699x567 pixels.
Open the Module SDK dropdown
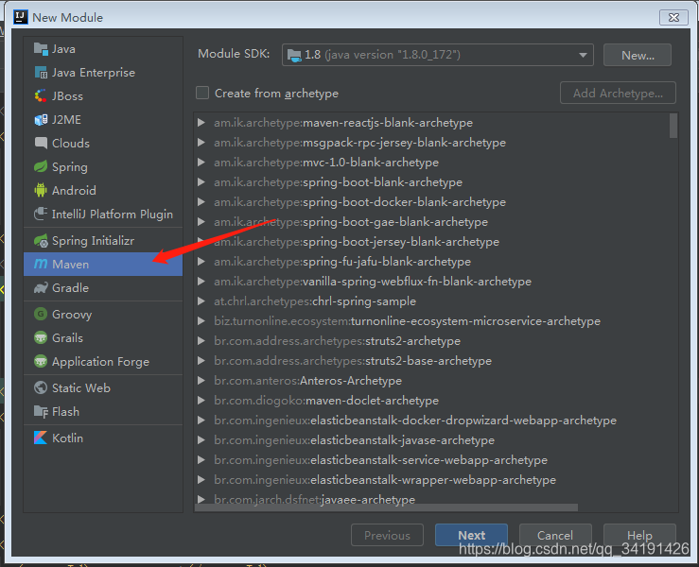tap(437, 55)
